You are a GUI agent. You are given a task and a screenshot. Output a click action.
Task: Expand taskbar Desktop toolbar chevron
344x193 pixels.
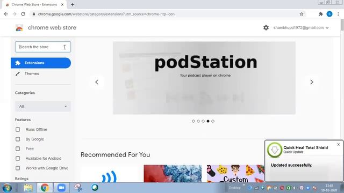click(x=243, y=185)
